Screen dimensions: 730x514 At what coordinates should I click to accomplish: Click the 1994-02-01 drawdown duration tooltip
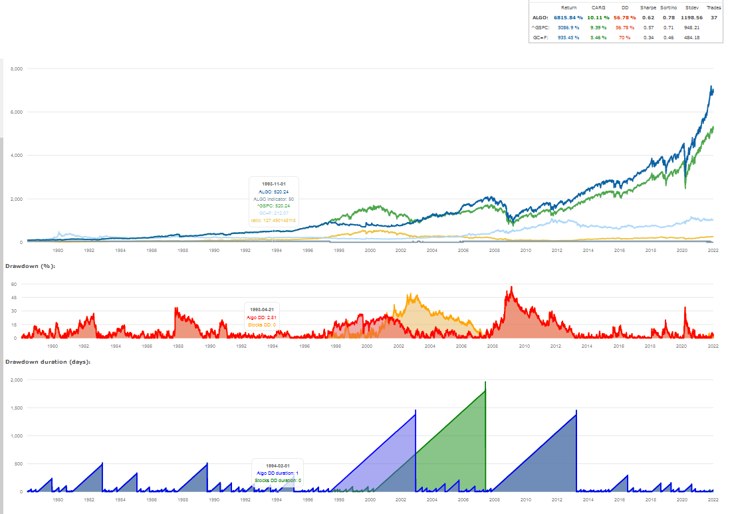pos(277,473)
